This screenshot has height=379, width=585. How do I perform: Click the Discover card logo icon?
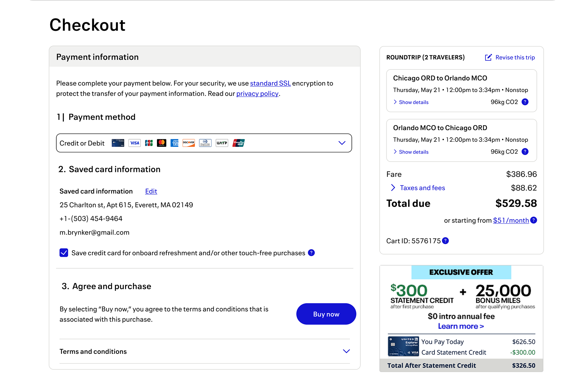(189, 143)
